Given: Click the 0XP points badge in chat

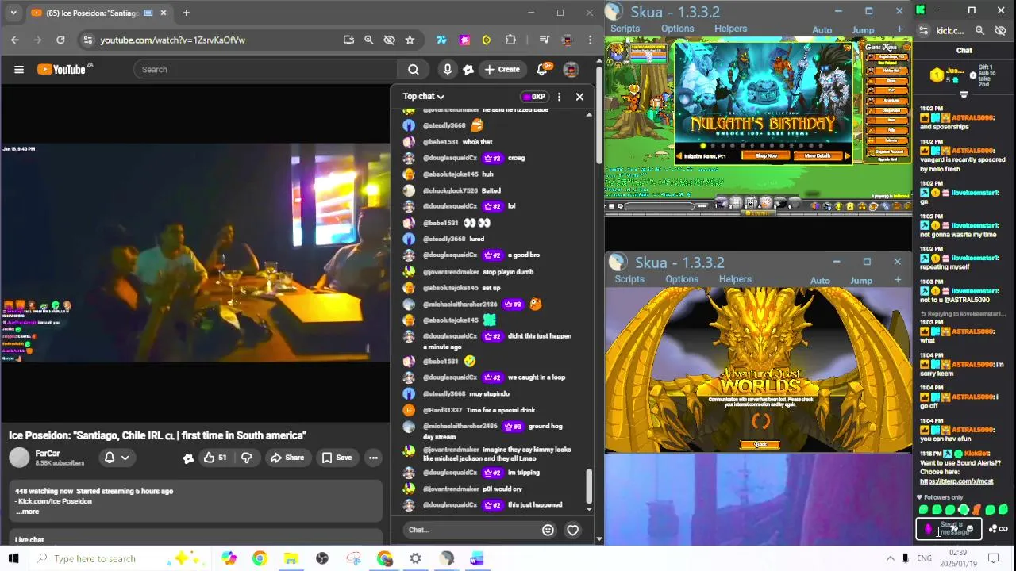Looking at the screenshot, I should [x=534, y=97].
